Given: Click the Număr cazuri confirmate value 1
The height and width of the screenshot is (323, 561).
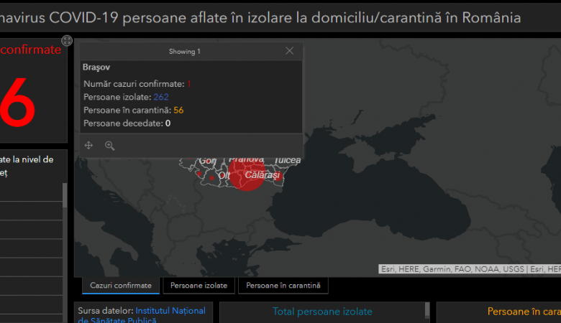Looking at the screenshot, I should [189, 84].
